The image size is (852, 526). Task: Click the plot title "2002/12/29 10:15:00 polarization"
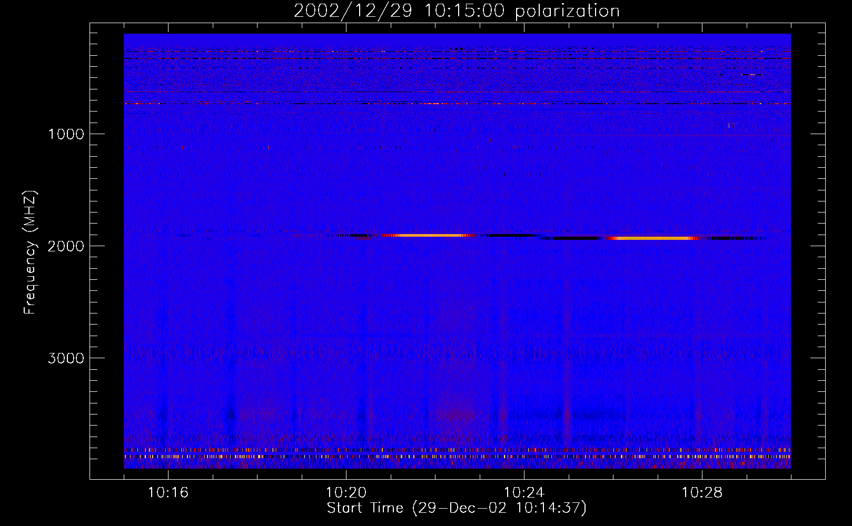coord(457,11)
